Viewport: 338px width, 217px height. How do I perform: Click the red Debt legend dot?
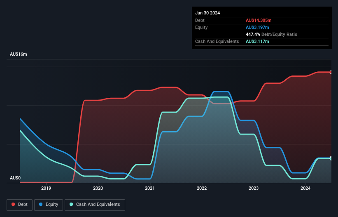pyautogui.click(x=13, y=204)
